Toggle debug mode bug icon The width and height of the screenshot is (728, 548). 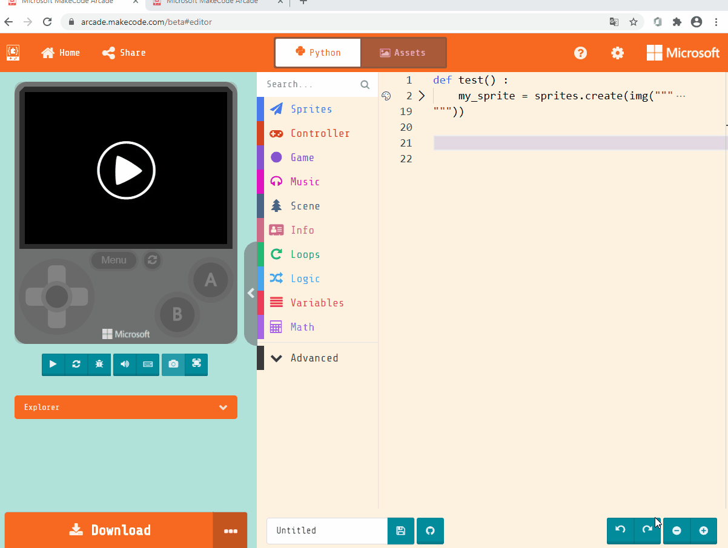(x=99, y=364)
